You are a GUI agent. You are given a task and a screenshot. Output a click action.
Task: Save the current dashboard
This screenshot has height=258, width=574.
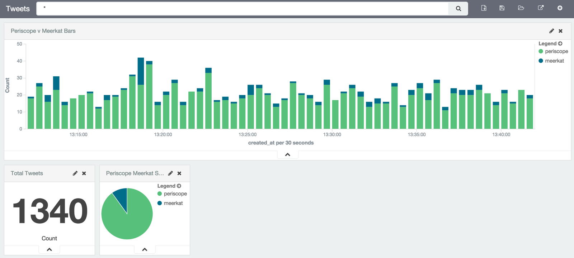coord(502,8)
